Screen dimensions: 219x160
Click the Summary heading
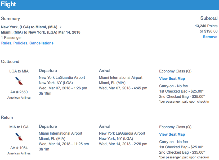pyautogui.click(x=10, y=19)
